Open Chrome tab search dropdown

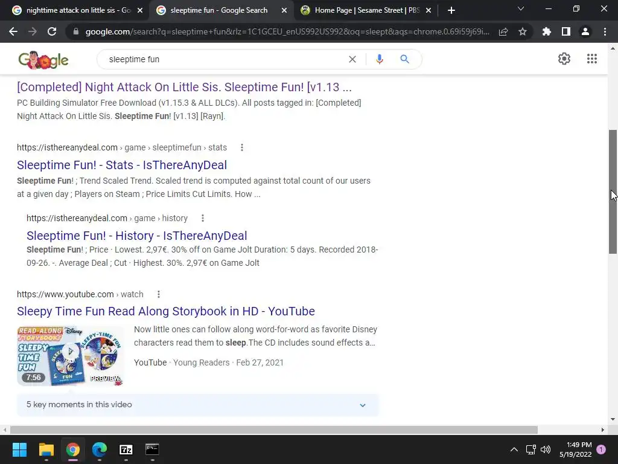tap(521, 9)
